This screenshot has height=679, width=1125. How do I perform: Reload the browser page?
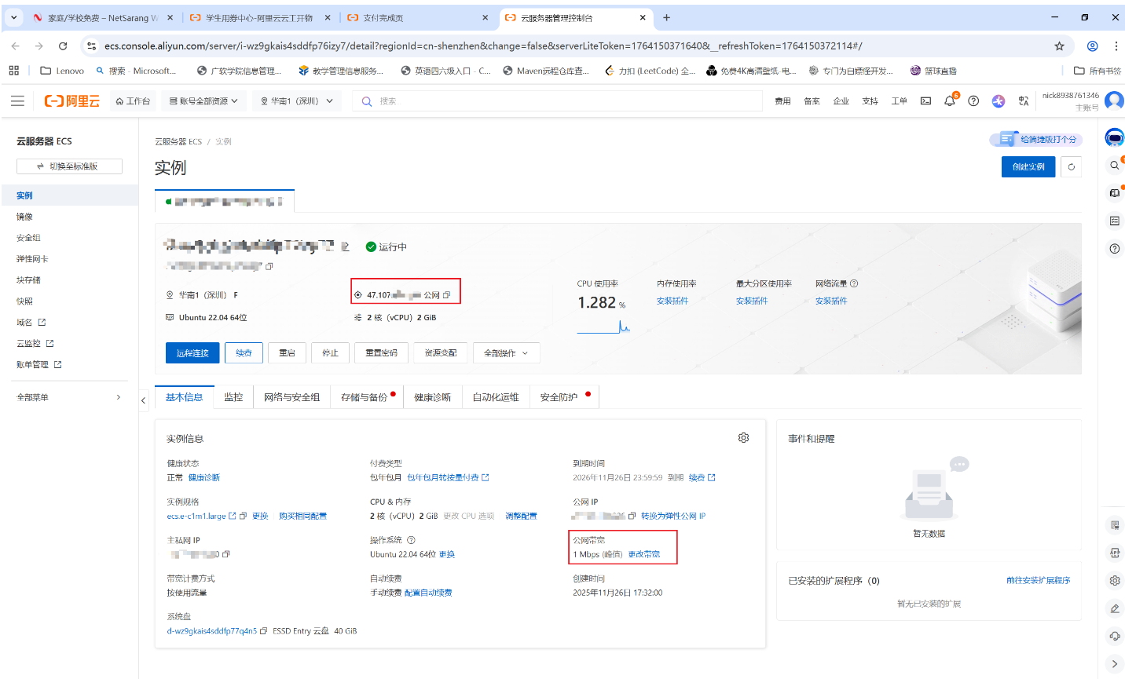(x=63, y=46)
